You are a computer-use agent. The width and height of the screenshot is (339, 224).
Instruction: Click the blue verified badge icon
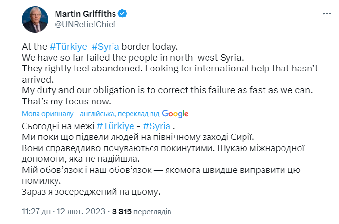(125, 13)
